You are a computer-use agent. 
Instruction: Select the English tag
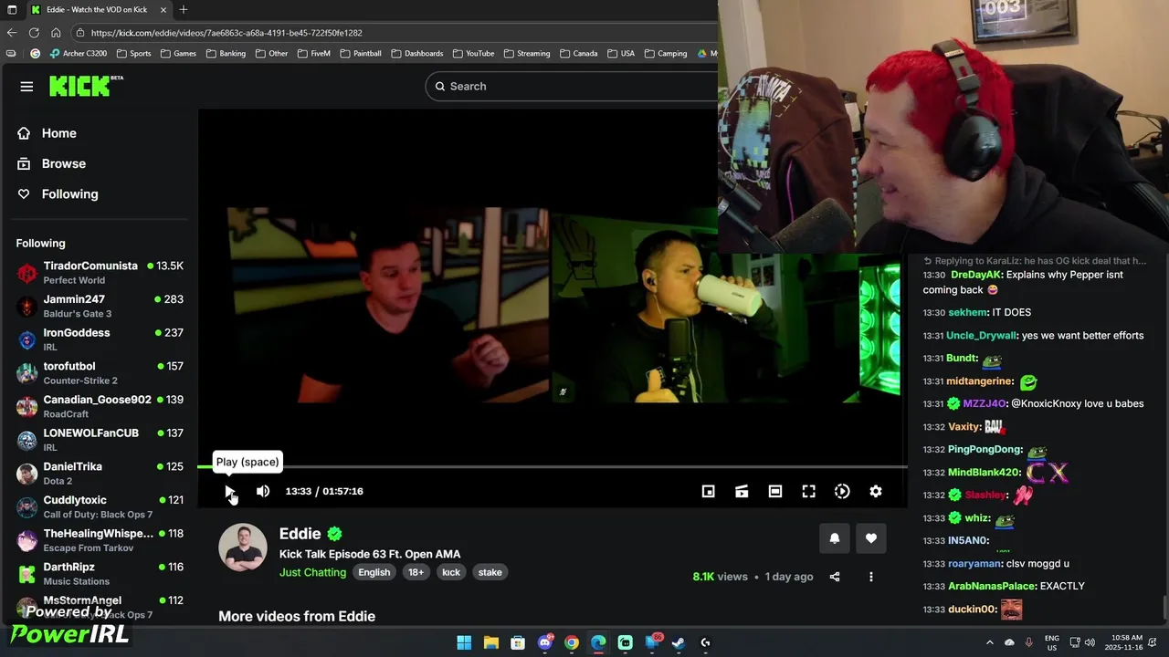click(x=374, y=572)
